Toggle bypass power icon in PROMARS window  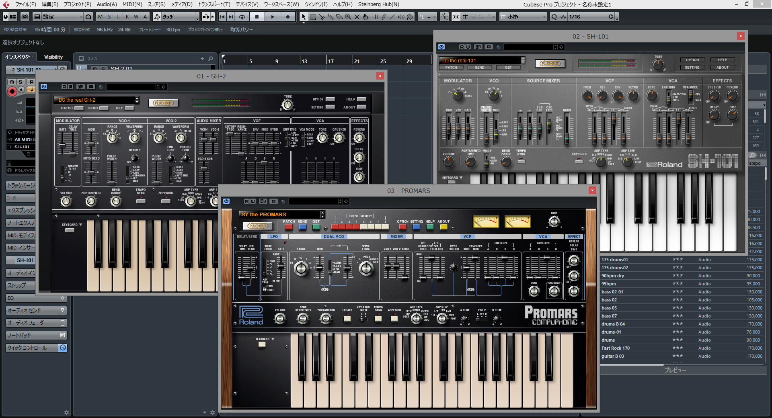226,201
